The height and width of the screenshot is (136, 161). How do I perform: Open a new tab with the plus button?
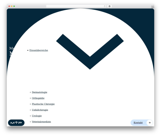tap(153, 7)
